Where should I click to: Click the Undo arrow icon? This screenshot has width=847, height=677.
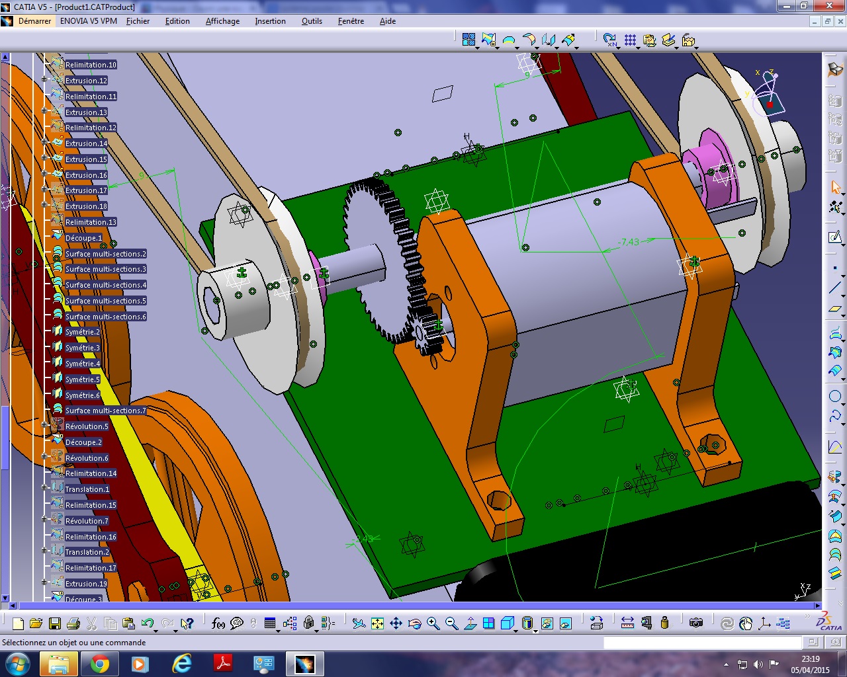pyautogui.click(x=147, y=623)
